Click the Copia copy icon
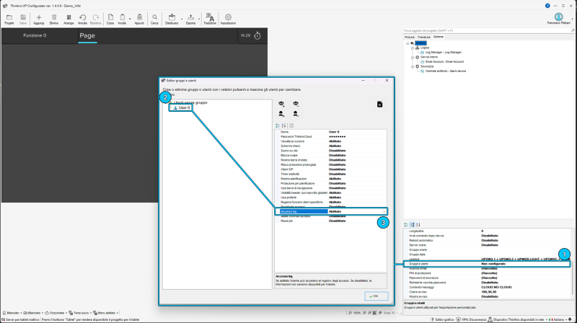Viewport: 577px width, 323px height. [x=110, y=17]
